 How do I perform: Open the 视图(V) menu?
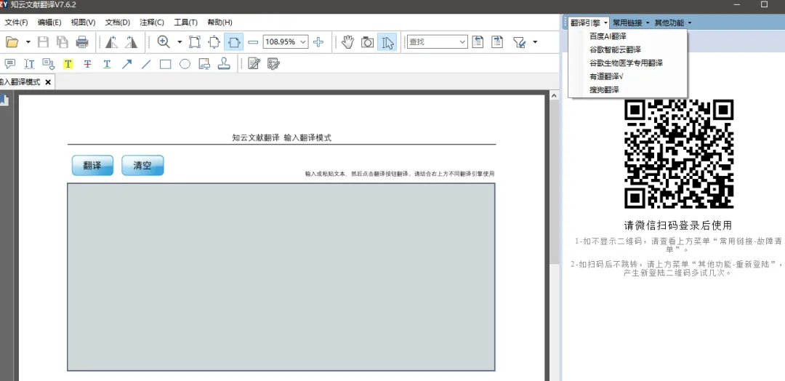click(x=83, y=22)
